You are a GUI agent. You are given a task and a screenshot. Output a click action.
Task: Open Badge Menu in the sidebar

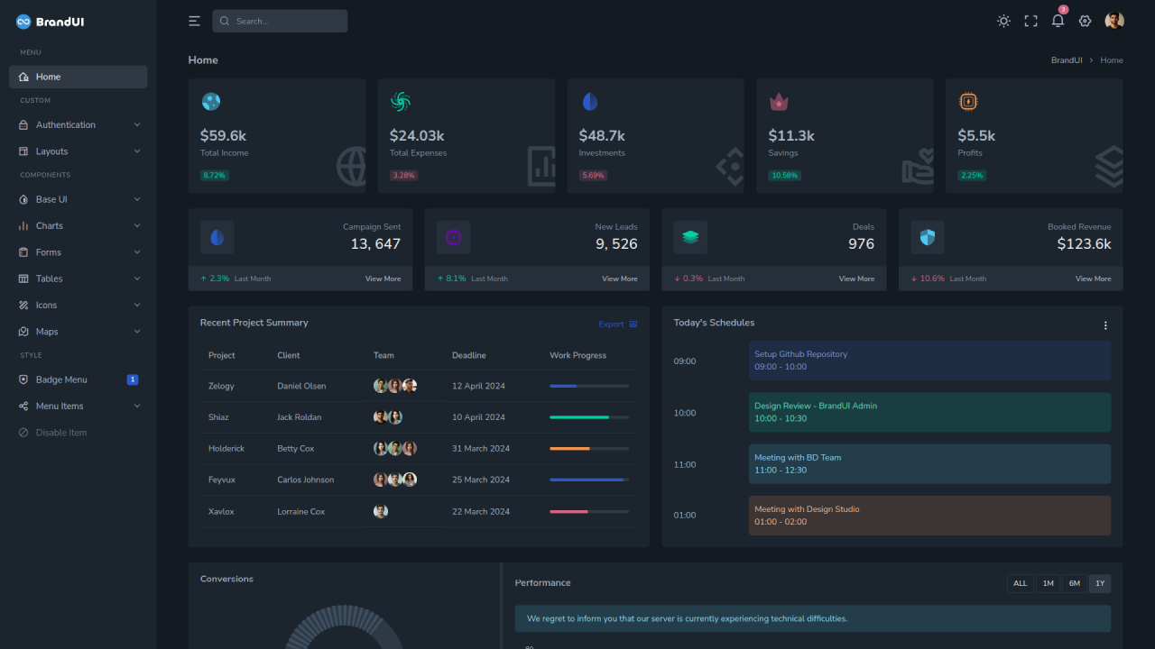pos(78,380)
